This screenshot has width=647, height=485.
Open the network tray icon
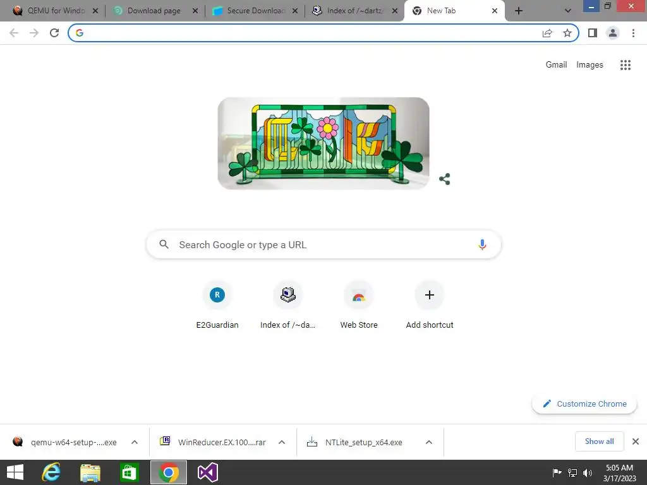pos(572,472)
